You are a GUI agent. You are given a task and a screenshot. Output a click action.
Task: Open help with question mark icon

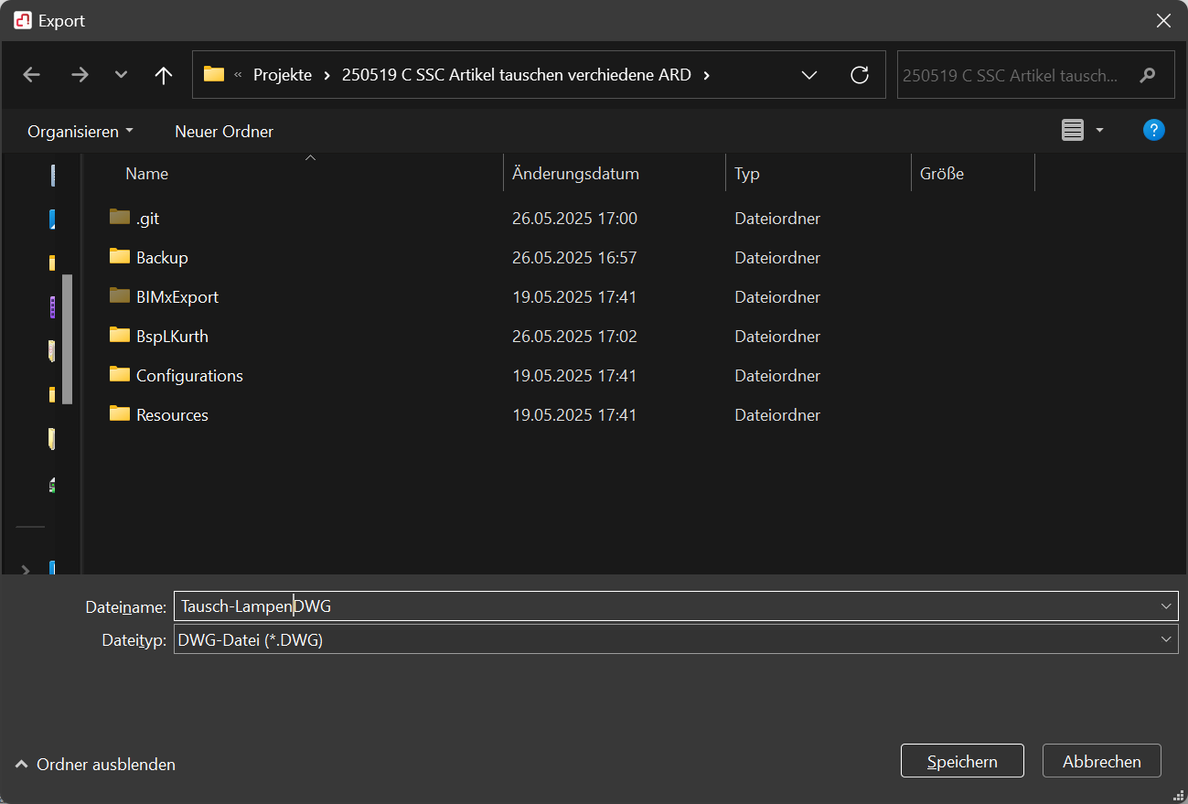point(1154,130)
